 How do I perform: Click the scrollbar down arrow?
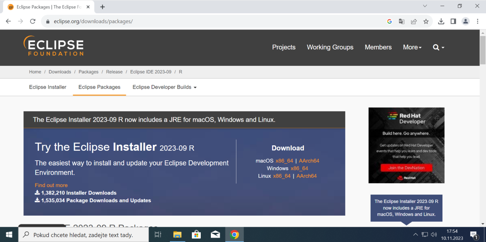482,224
